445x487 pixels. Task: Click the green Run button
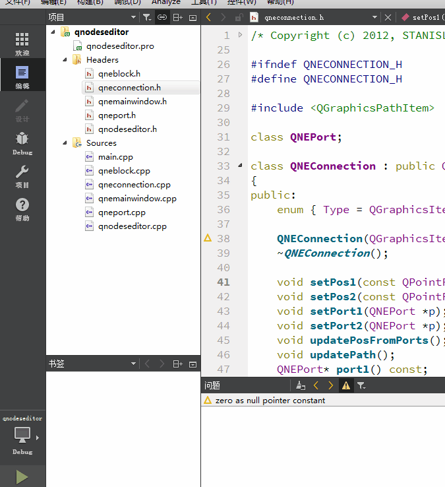coord(22,476)
